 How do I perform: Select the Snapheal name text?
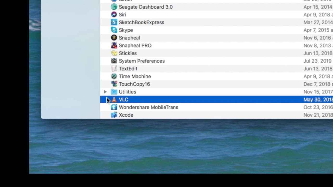pyautogui.click(x=129, y=38)
